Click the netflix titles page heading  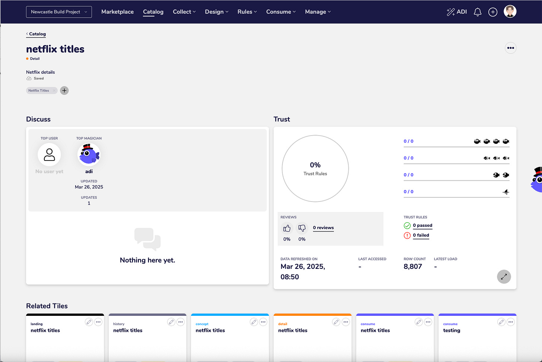coord(55,49)
